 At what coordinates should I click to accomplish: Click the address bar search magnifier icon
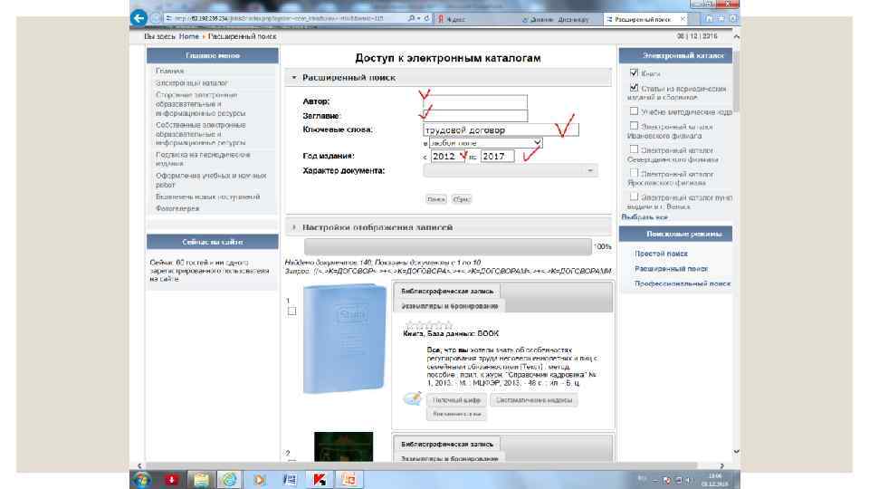pyautogui.click(x=411, y=18)
